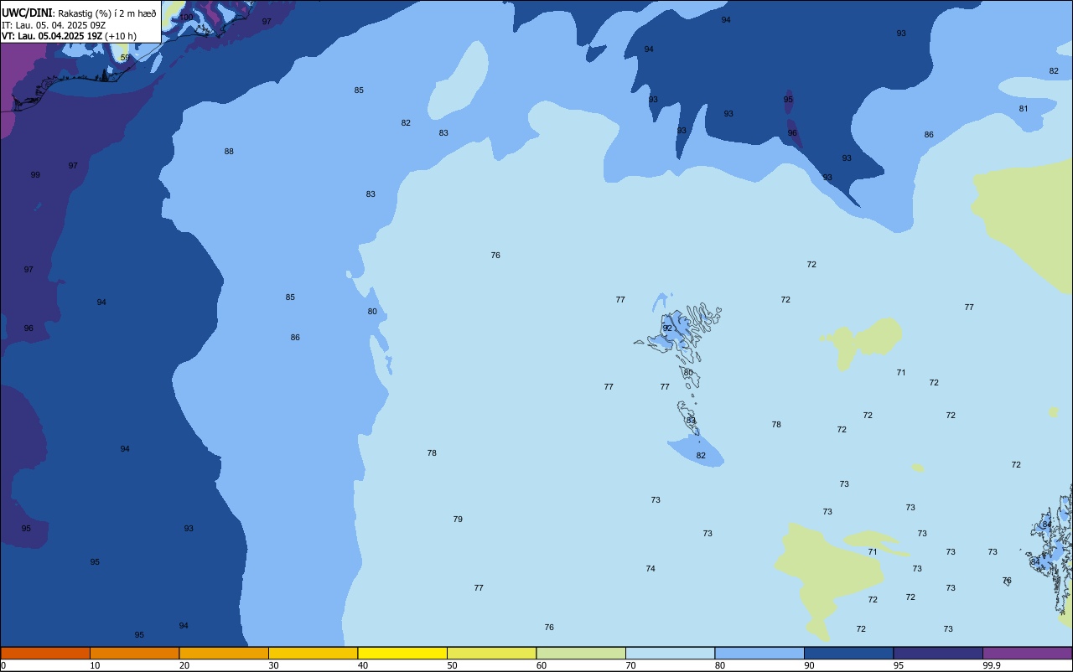Click the map value '79'
The width and height of the screenshot is (1073, 672).
click(x=458, y=520)
